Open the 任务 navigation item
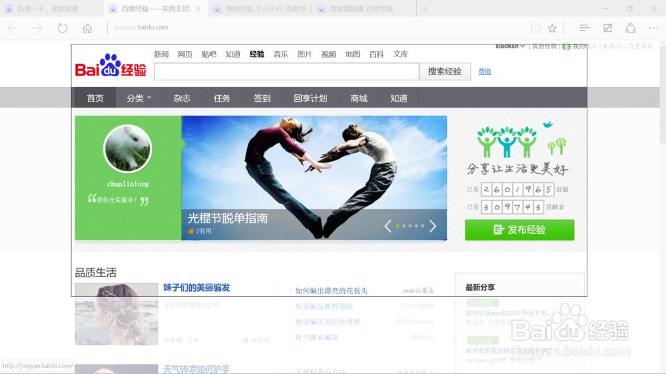 222,98
